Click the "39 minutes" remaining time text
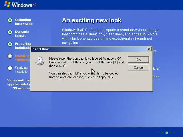The height and width of the screenshot is (137, 183). pos(22,88)
